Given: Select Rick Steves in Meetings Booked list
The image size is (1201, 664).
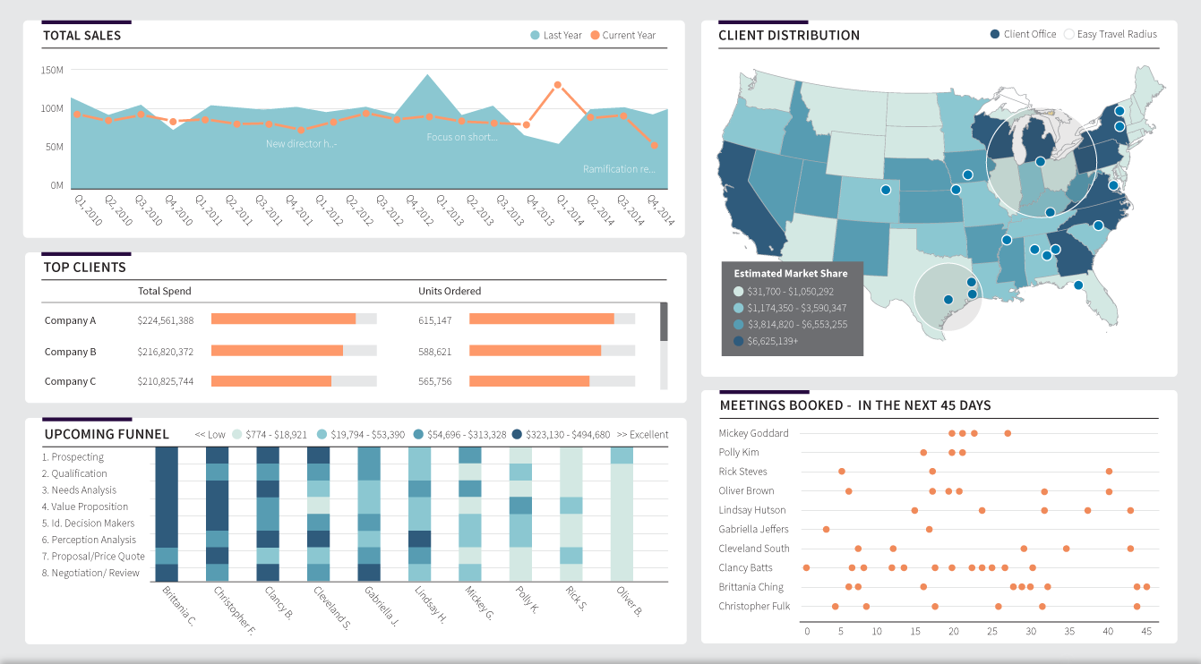Looking at the screenshot, I should tap(742, 472).
